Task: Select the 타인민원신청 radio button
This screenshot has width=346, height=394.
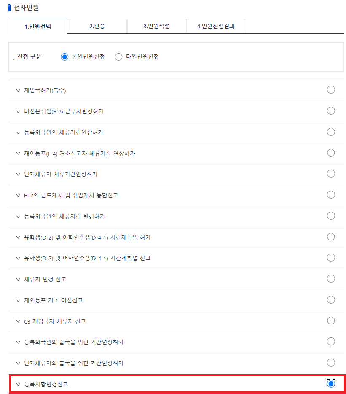Action: coord(118,57)
